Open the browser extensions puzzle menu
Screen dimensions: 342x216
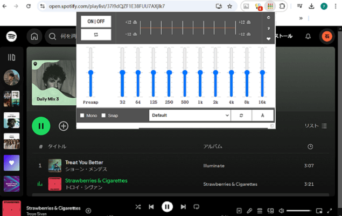tap(282, 6)
